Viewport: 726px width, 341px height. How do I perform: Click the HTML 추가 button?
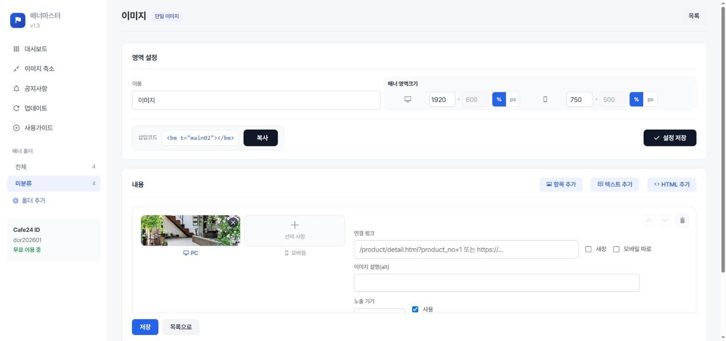(x=671, y=185)
